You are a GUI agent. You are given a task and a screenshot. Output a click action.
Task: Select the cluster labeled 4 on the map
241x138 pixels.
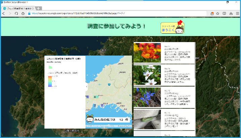pyautogui.click(x=96, y=97)
